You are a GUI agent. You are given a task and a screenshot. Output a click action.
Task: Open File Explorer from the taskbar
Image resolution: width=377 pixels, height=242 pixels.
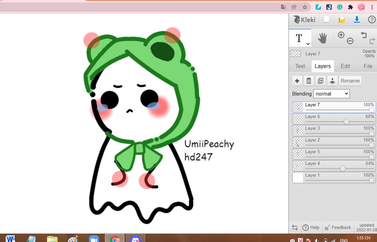tap(52, 239)
